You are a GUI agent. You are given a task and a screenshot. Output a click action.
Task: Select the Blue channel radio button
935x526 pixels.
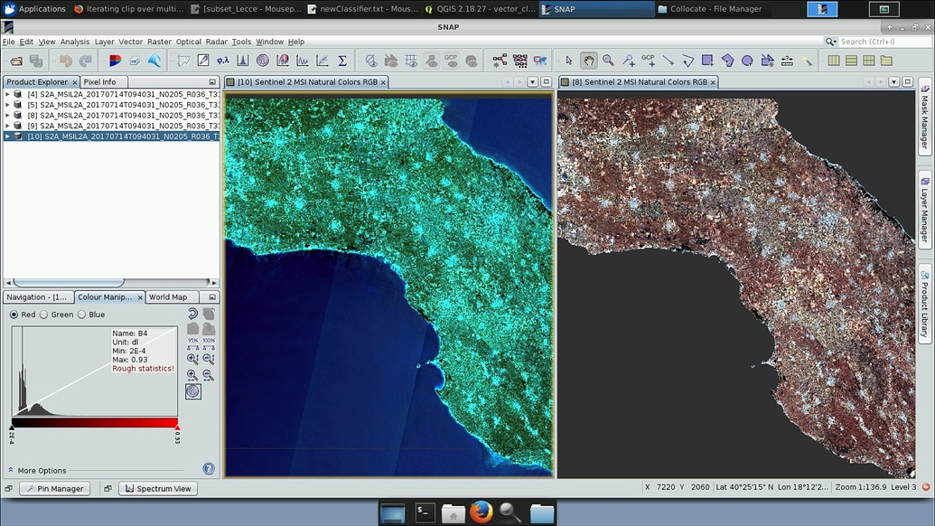pos(82,315)
